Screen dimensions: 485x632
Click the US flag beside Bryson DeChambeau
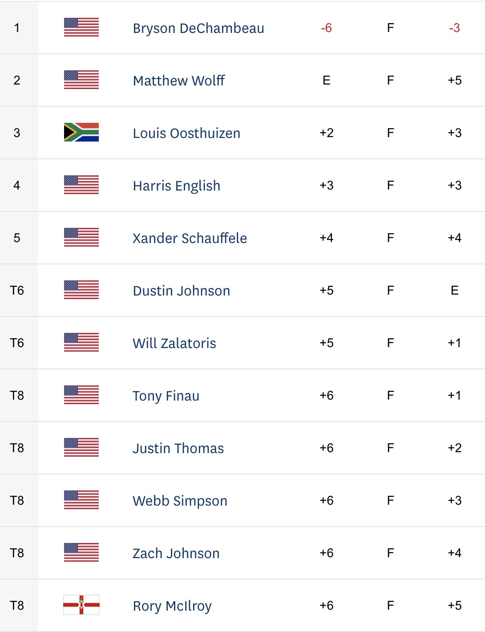click(81, 27)
